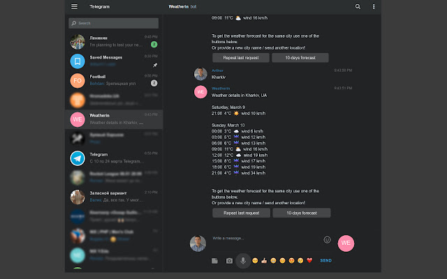The width and height of the screenshot is (447, 279).
Task: Click the Telegram title in top bar
Action: 99,6
